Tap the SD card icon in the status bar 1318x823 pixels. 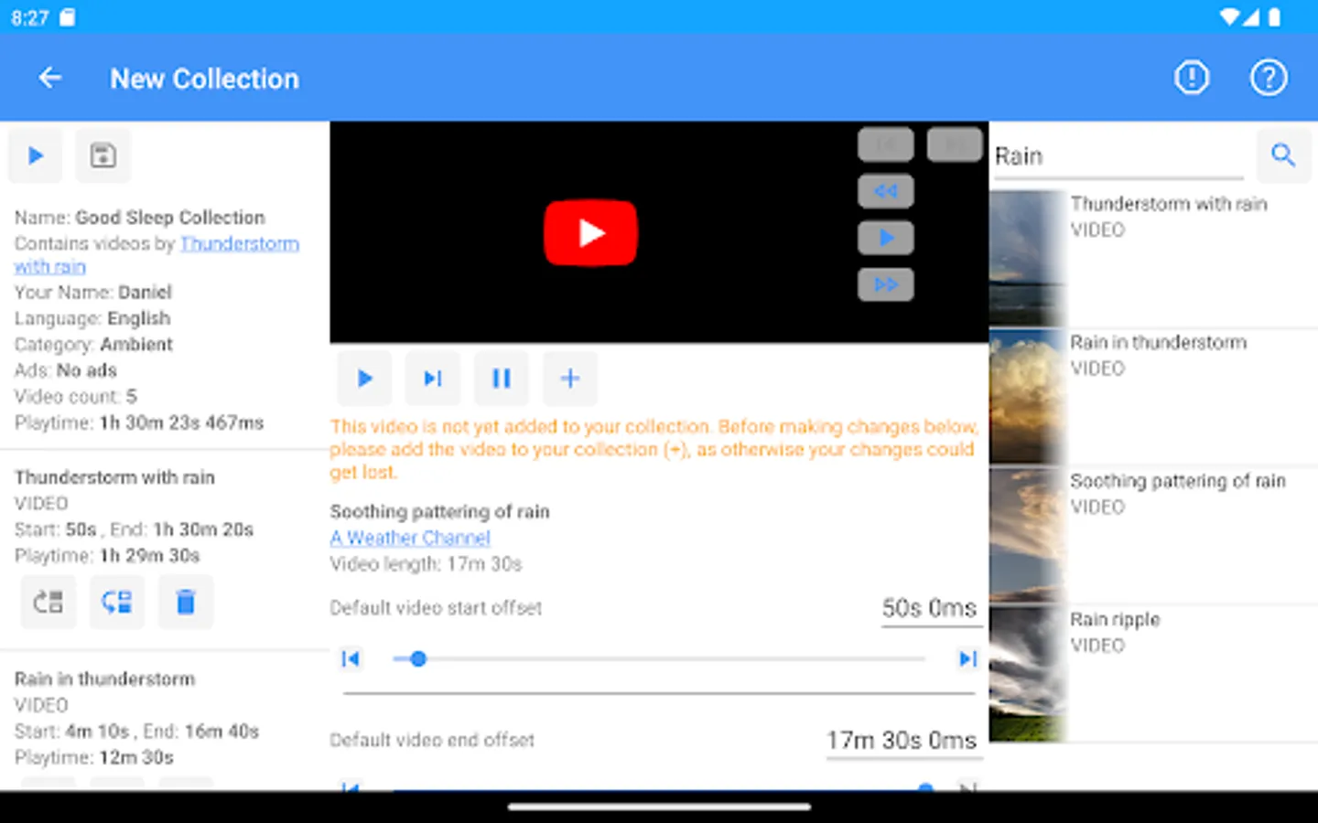[x=68, y=17]
